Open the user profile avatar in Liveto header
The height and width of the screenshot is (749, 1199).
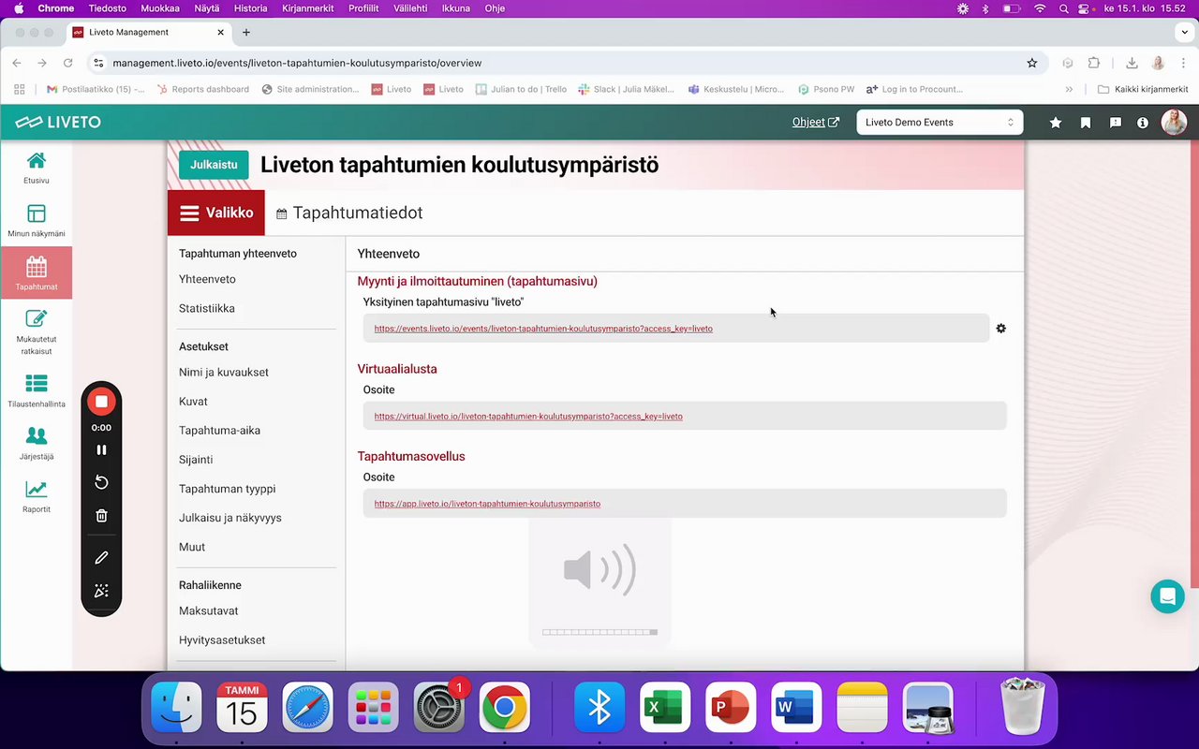tap(1174, 123)
